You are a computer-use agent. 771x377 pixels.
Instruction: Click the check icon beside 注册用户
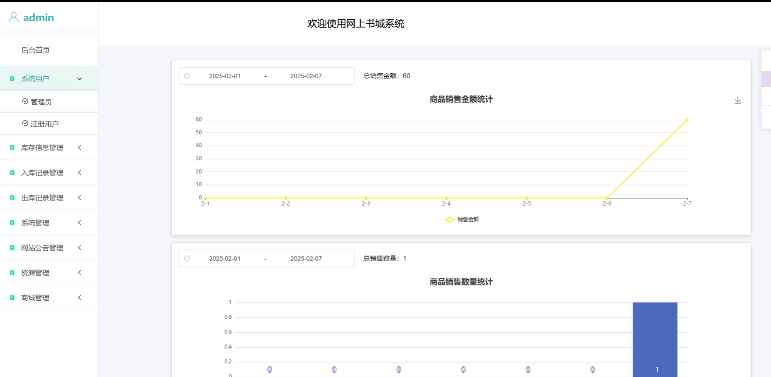(x=25, y=123)
